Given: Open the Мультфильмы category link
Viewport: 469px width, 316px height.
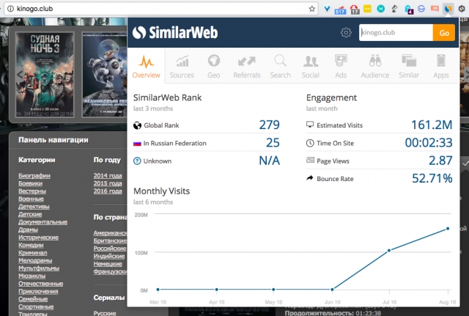Looking at the screenshot, I should click(x=39, y=268).
